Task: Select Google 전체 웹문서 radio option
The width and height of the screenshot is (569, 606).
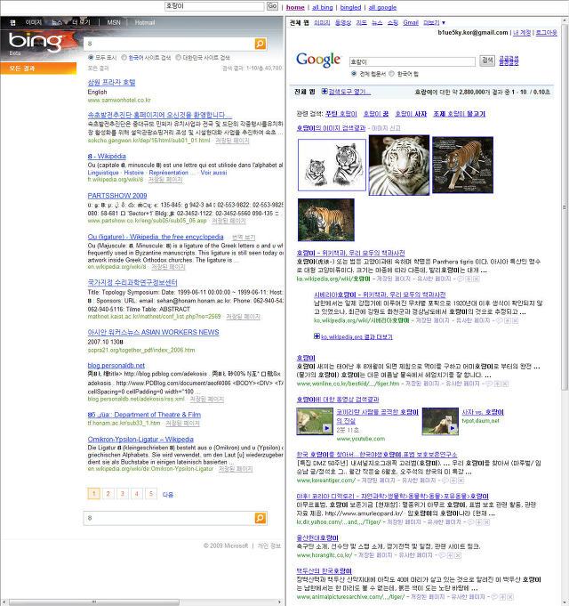Action: [x=354, y=74]
